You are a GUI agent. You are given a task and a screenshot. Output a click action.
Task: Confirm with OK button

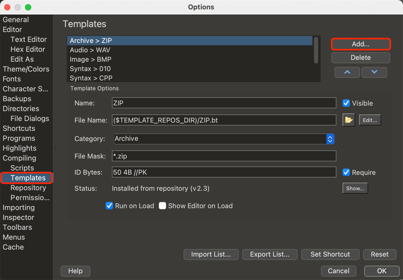[x=382, y=271]
